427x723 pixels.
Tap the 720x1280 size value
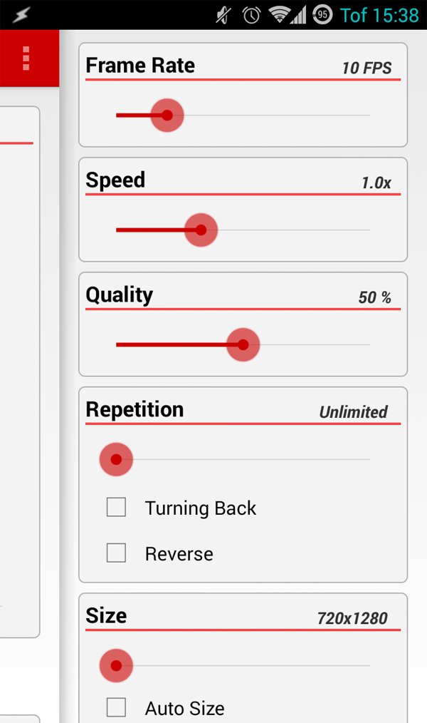[352, 618]
